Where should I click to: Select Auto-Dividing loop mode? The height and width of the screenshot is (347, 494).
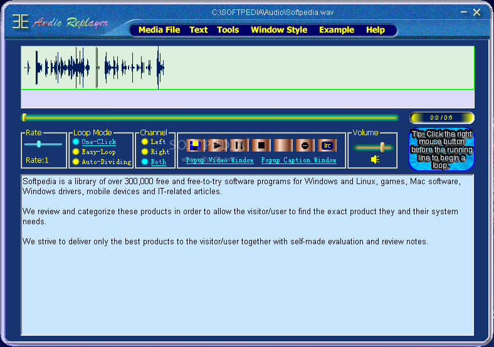coord(102,162)
